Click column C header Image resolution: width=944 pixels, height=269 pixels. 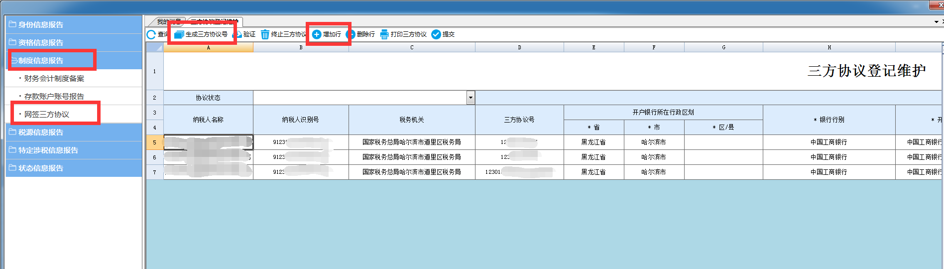click(x=412, y=47)
